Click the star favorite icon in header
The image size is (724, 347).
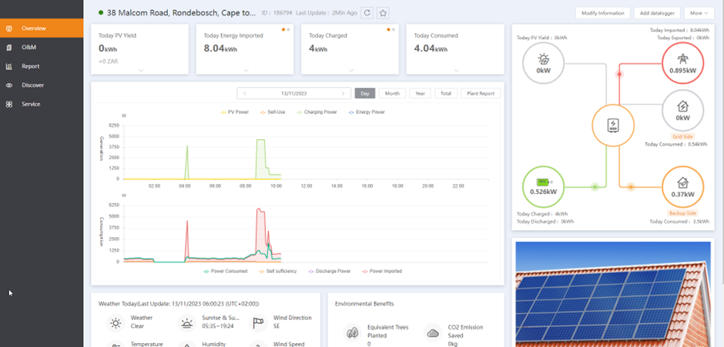tap(383, 13)
